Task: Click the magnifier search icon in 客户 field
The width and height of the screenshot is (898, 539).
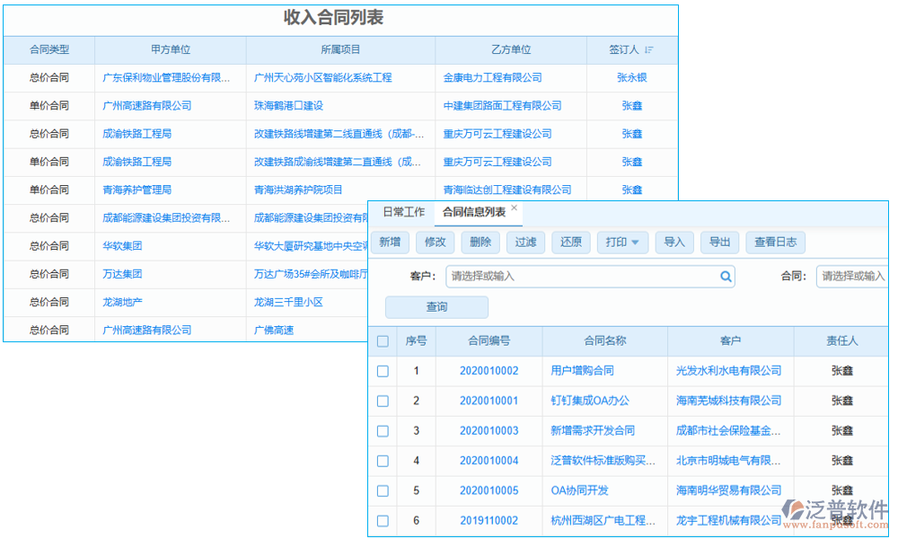Action: click(x=725, y=276)
